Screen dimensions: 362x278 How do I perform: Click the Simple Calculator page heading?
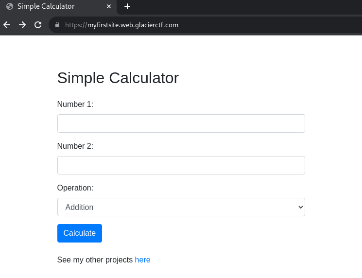point(118,78)
